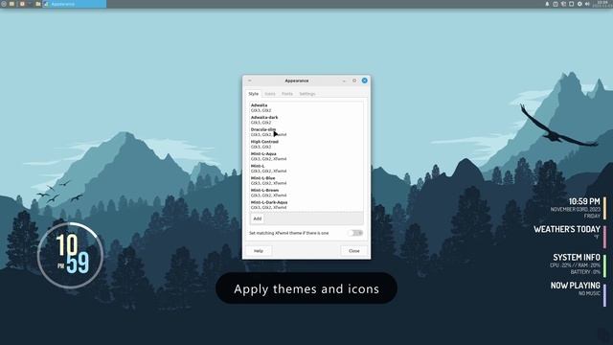Screen dimensions: 613x345
Task: Click the speaker volume icon in the tray
Action: pos(587,4)
